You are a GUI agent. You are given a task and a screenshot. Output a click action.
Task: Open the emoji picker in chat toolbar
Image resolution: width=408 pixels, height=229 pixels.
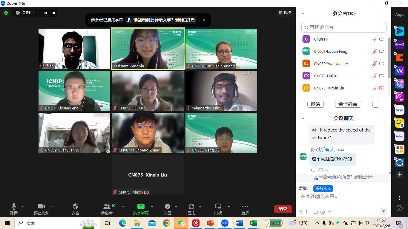click(323, 212)
